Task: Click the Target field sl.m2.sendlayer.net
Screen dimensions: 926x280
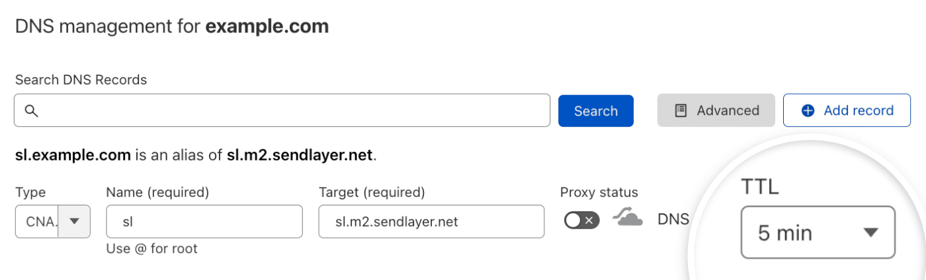Action: (431, 222)
